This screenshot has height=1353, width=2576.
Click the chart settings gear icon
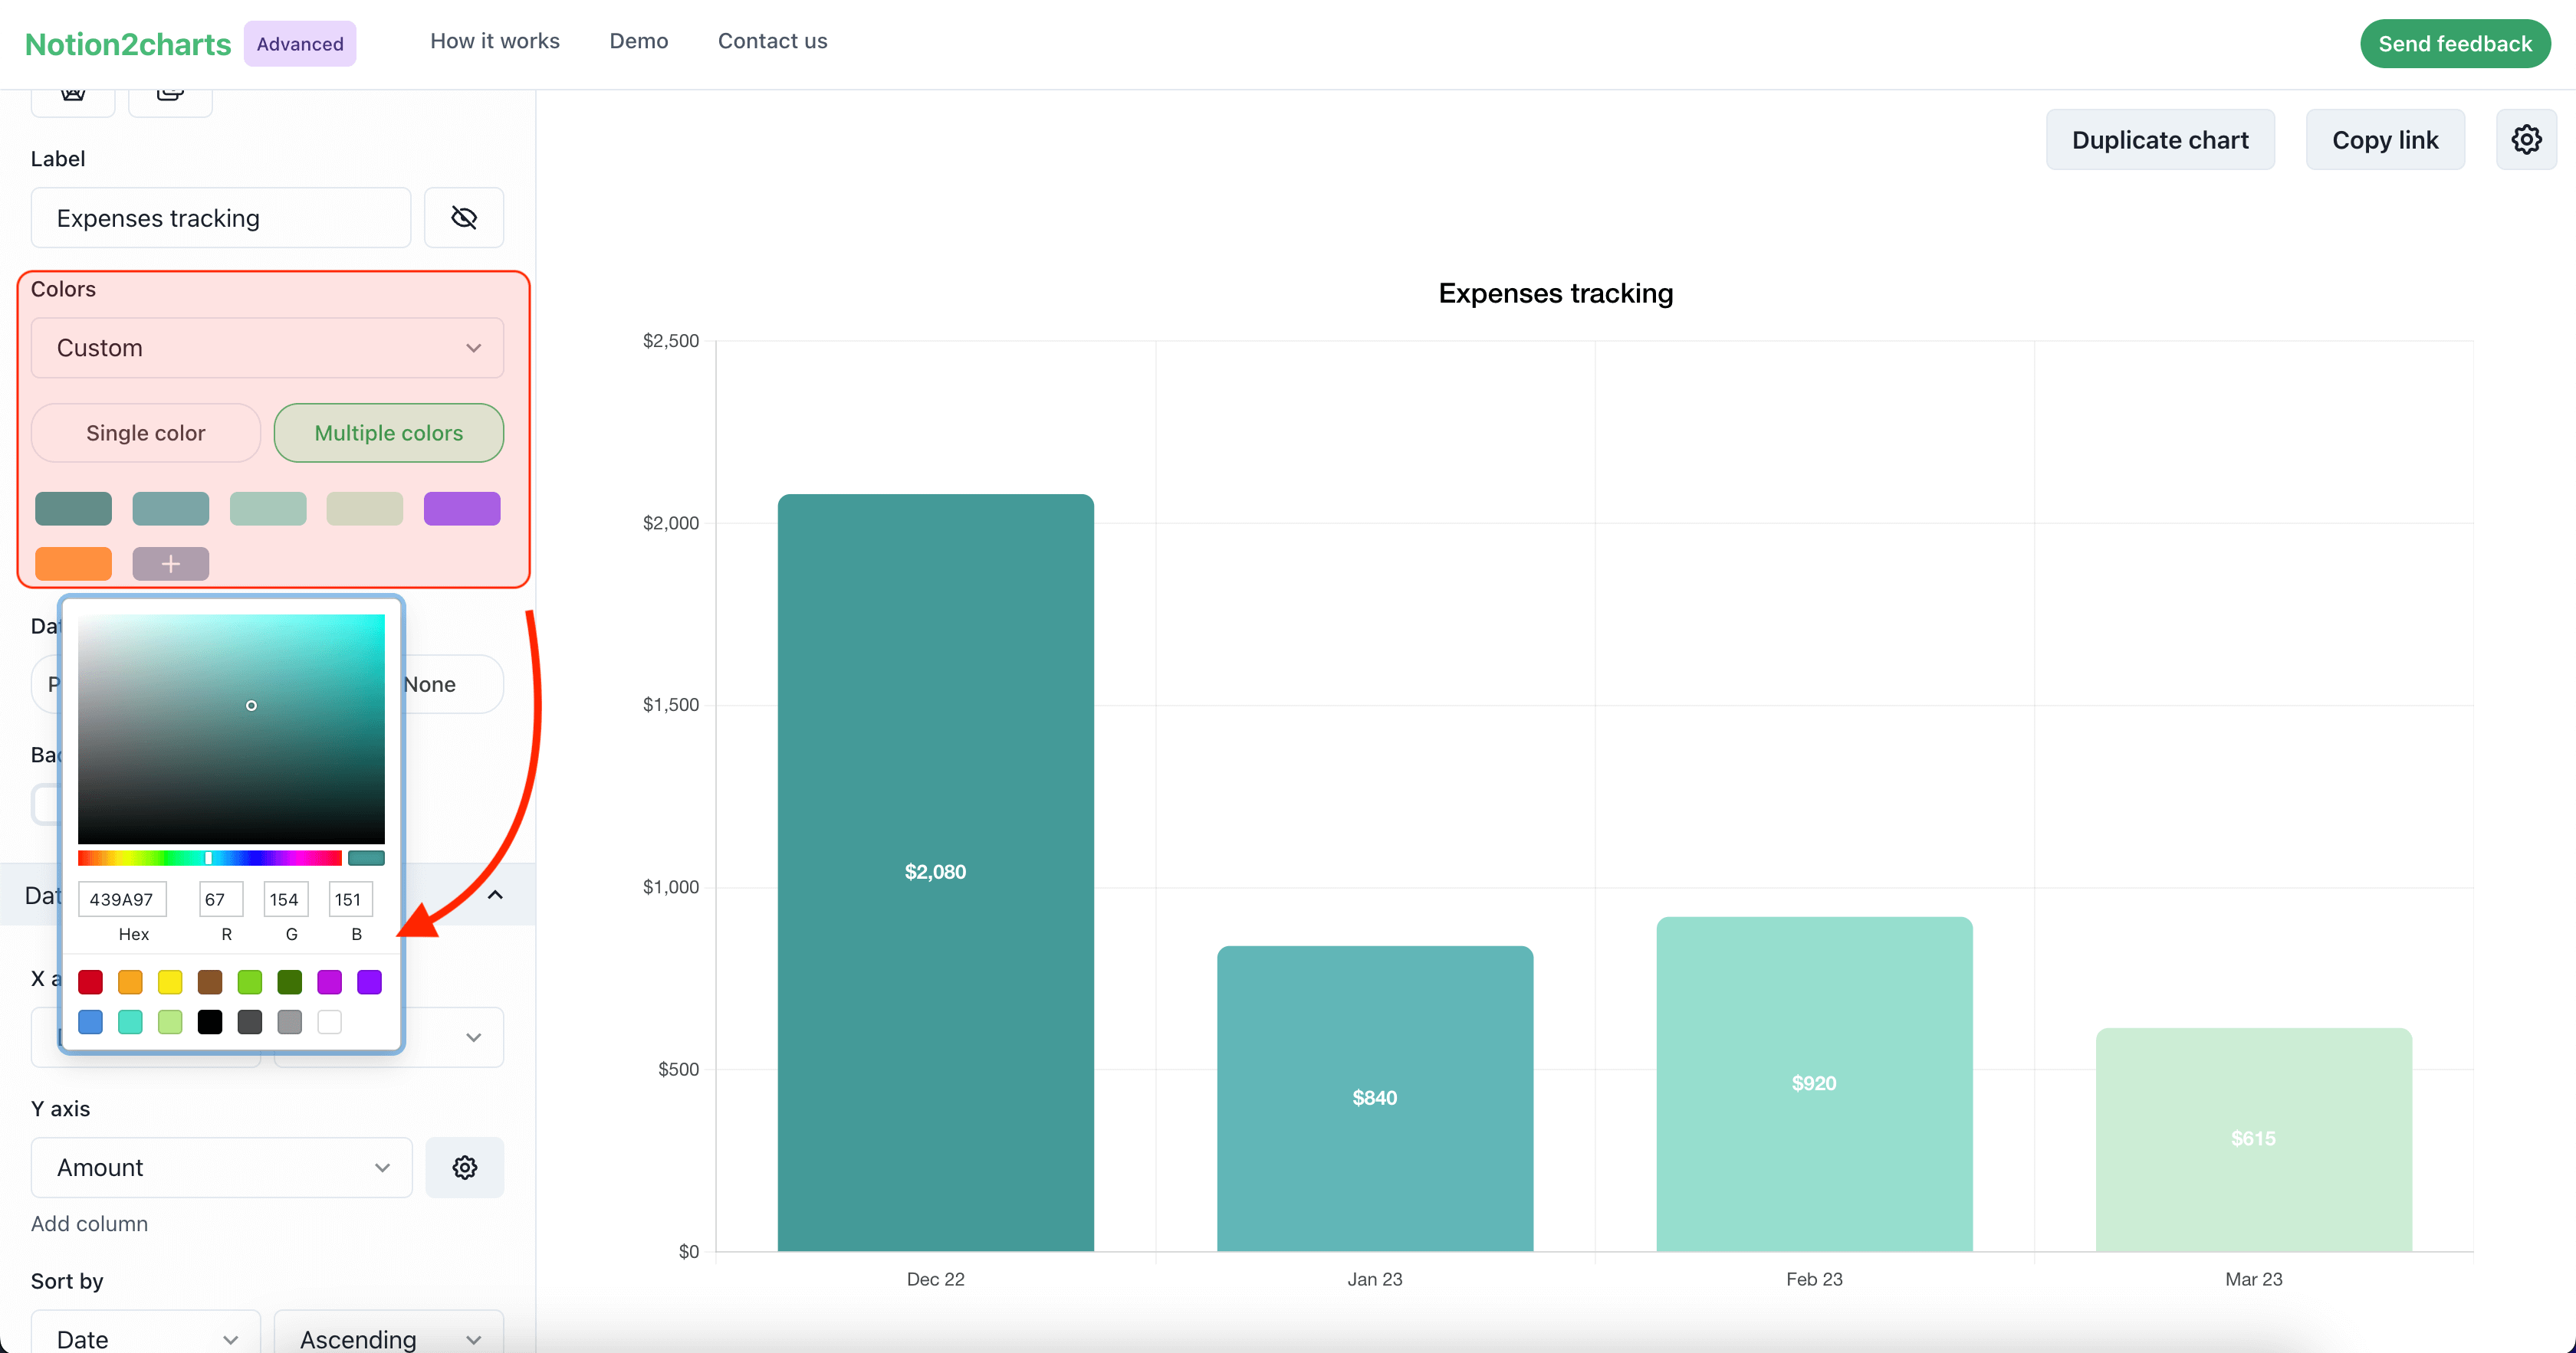[2526, 140]
